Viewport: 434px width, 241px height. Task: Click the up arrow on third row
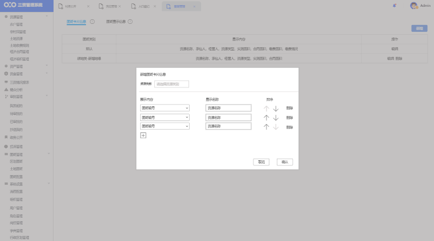click(x=266, y=126)
